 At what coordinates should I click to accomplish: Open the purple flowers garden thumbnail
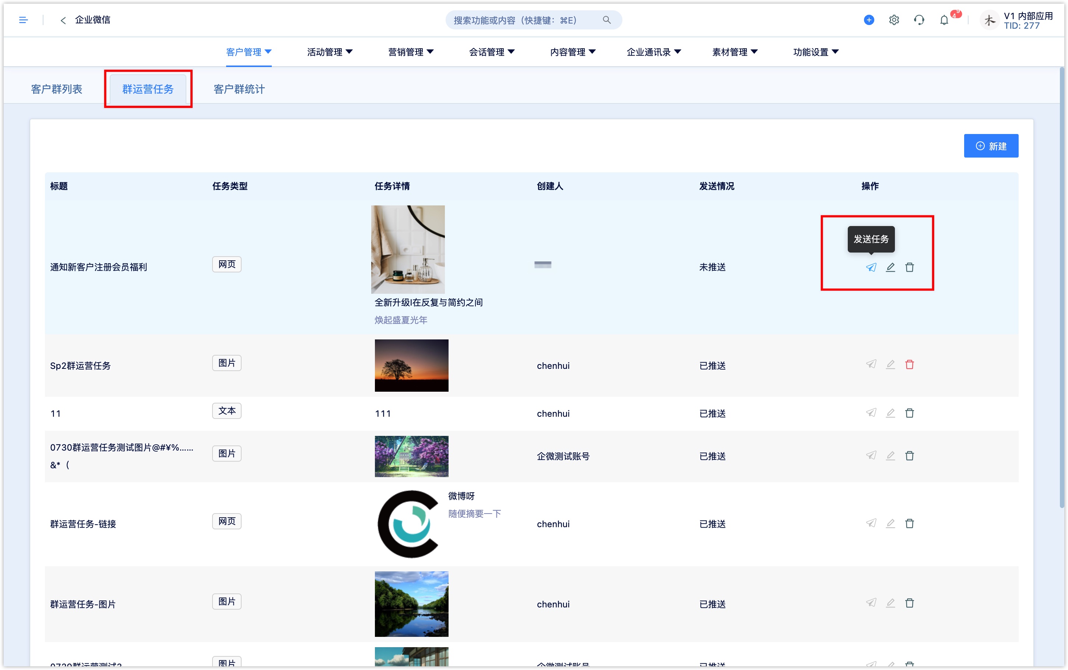[411, 456]
